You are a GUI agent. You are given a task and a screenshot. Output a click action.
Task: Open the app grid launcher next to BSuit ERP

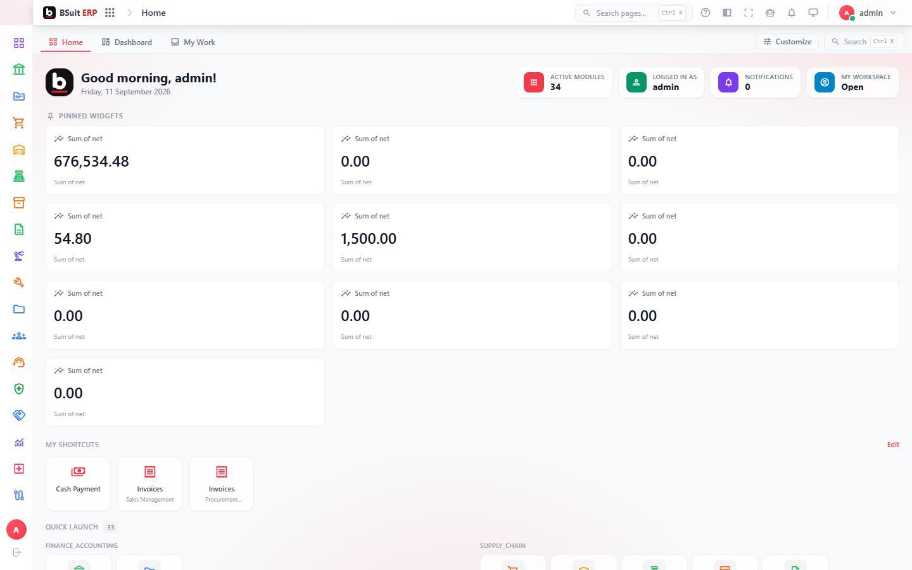[110, 13]
